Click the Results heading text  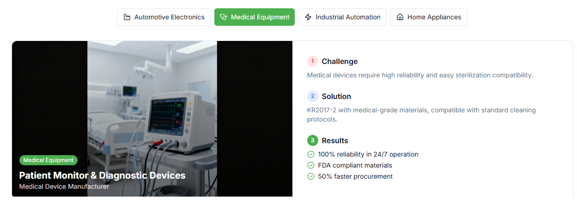335,140
